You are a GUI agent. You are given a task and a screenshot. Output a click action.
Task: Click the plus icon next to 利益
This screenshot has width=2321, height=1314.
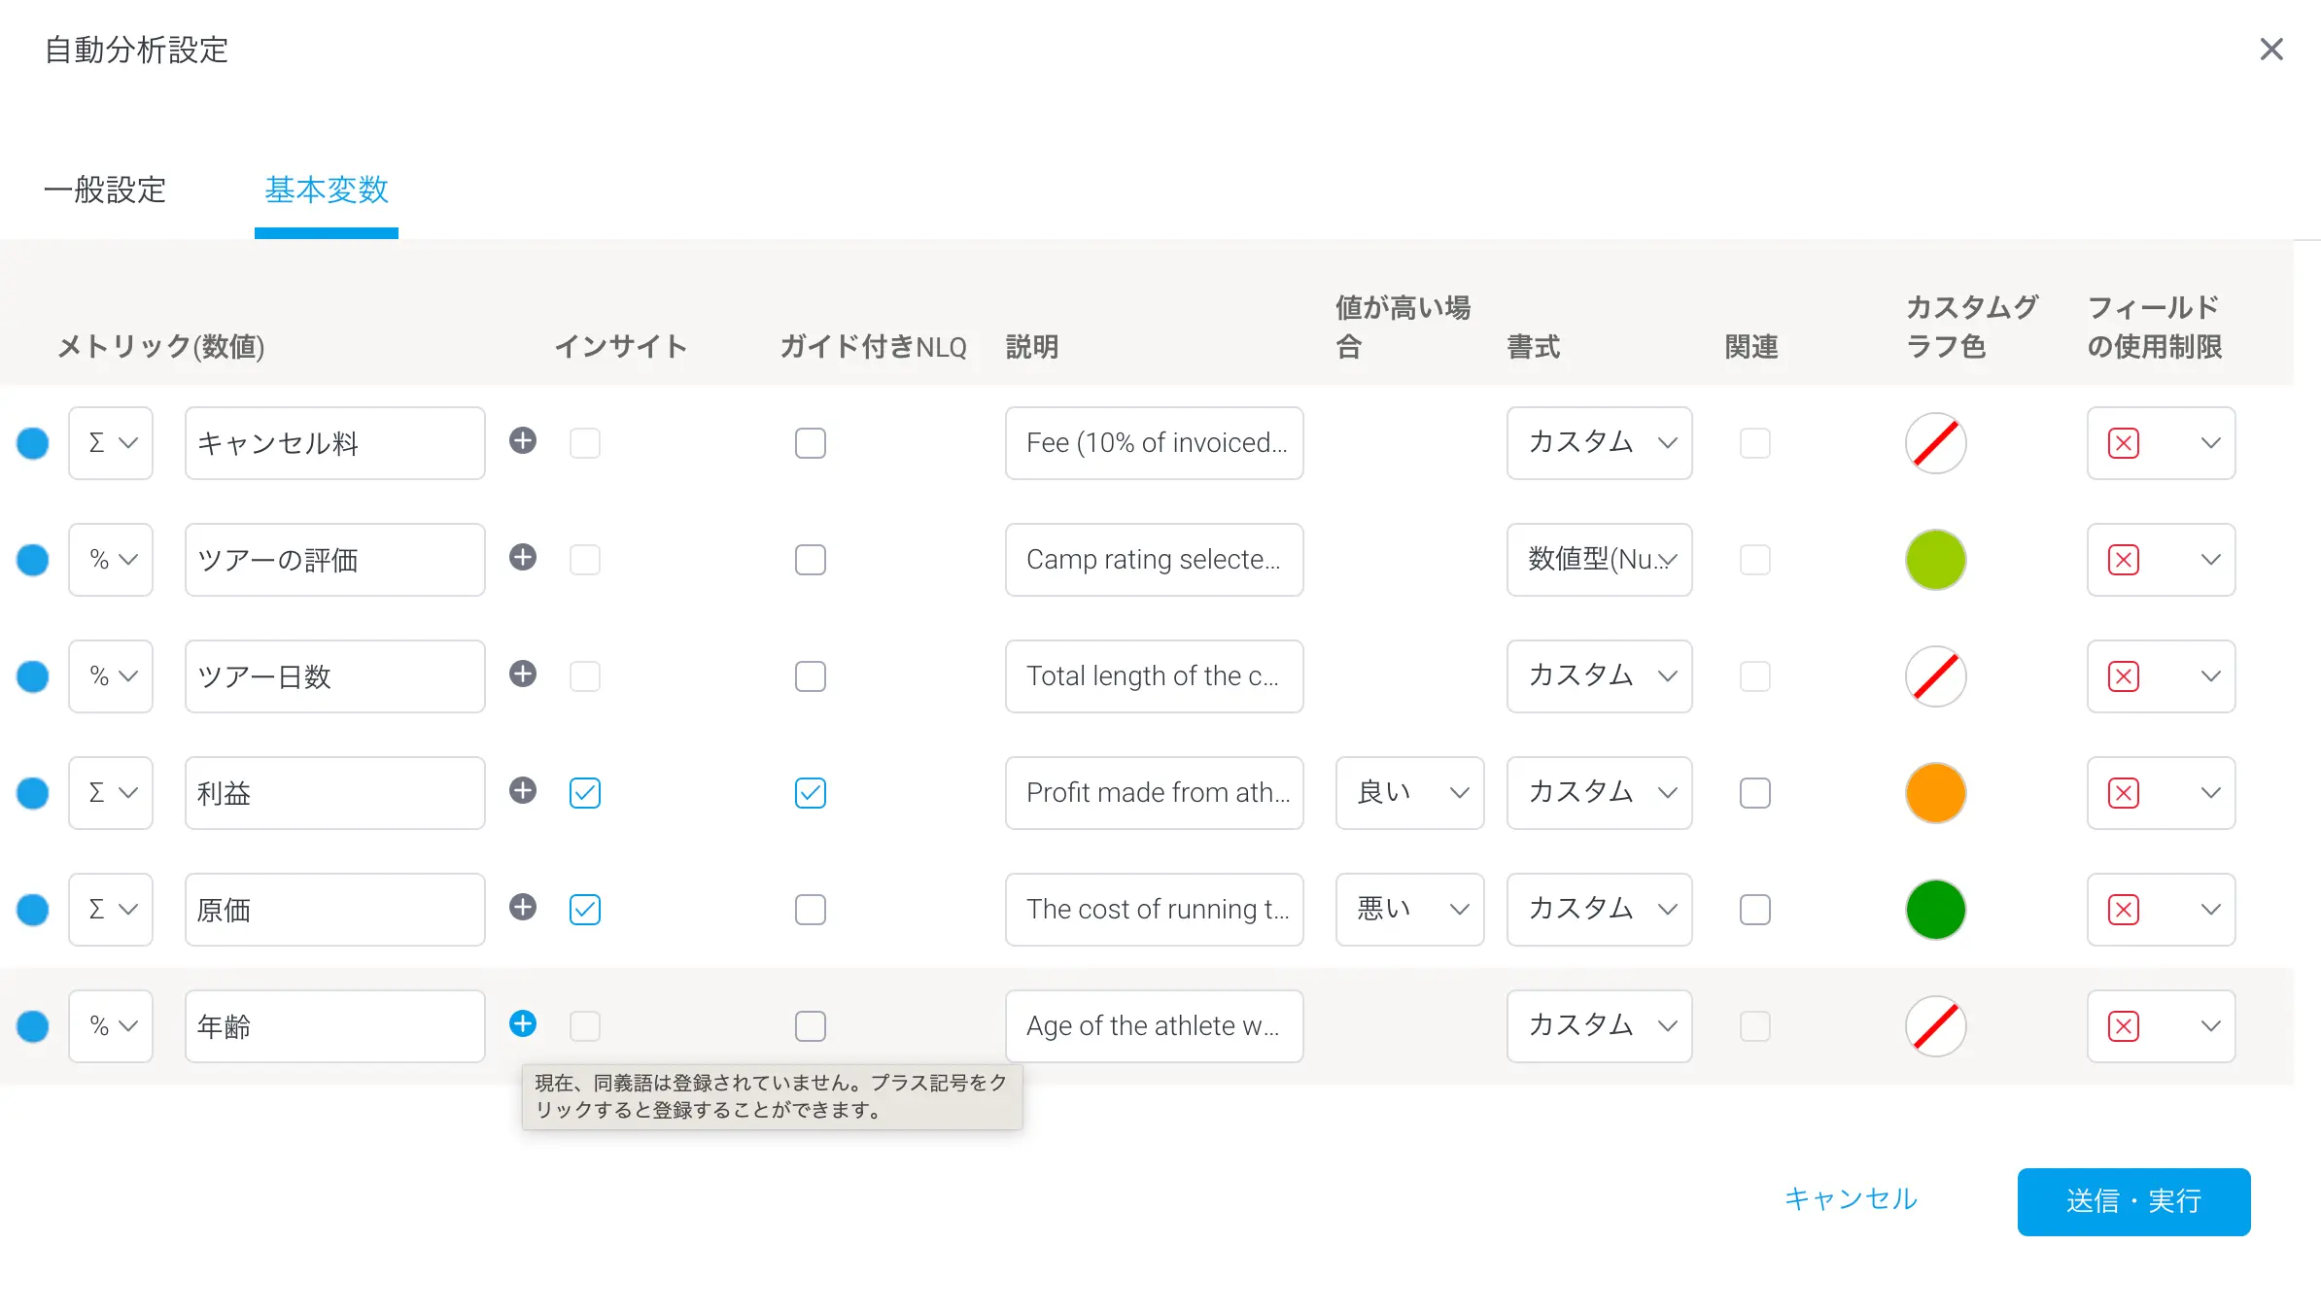pyautogui.click(x=523, y=790)
